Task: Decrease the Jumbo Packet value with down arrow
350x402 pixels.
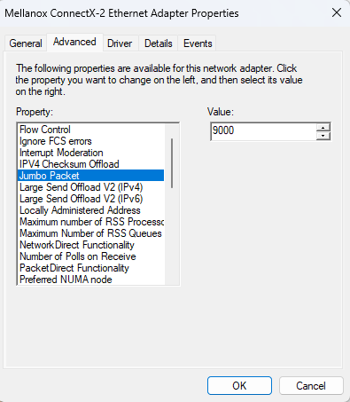Action: coord(323,136)
